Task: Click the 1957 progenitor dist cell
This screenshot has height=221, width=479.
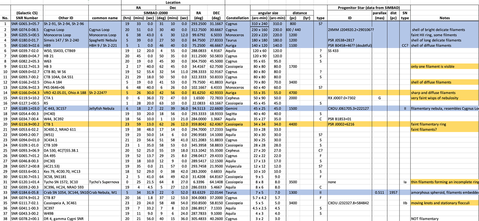Action: pyautogui.click(x=393, y=192)
